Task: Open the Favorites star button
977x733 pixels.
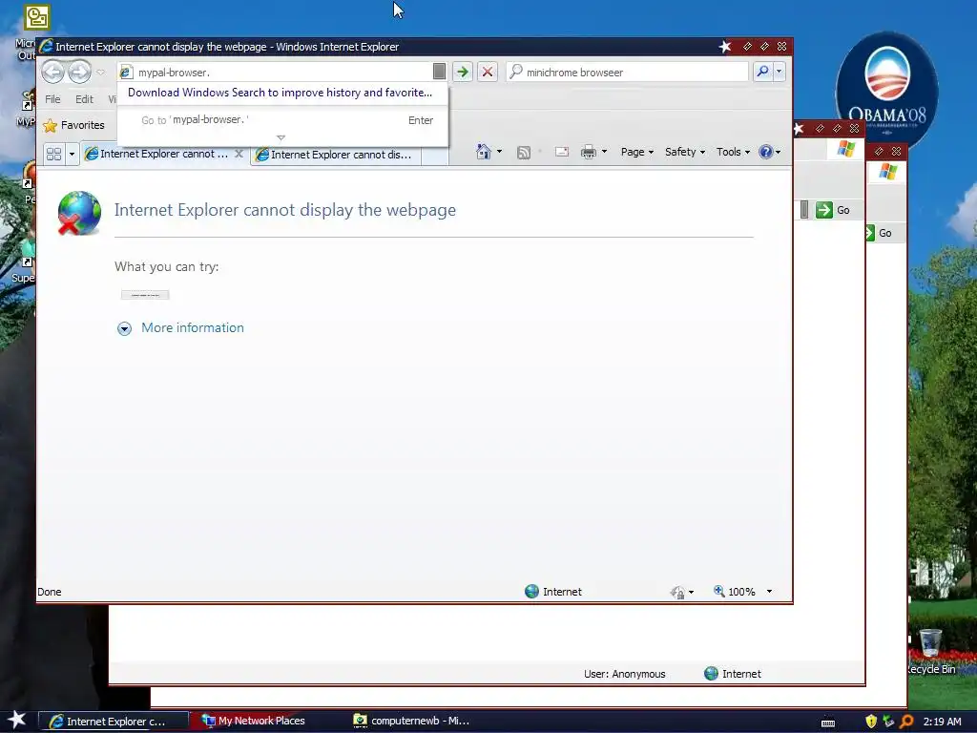Action: [74, 125]
